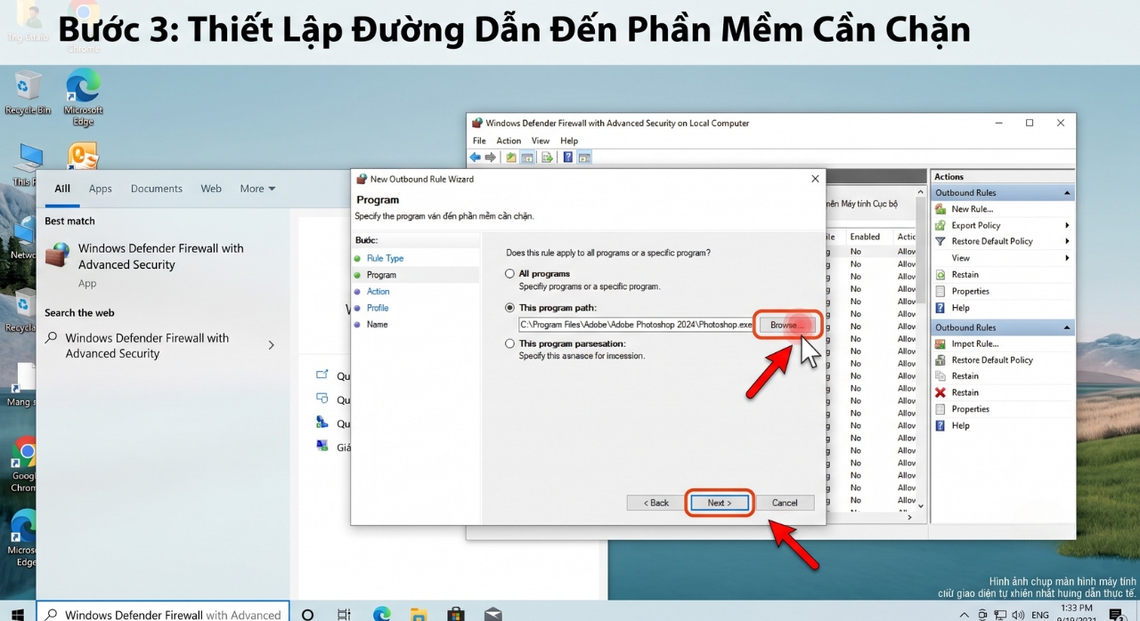The height and width of the screenshot is (621, 1140).
Task: Show hidden system tray icons chevron
Action: [x=965, y=615]
